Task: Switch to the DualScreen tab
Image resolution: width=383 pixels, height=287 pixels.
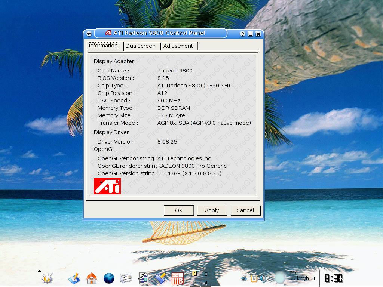Action: coord(140,46)
